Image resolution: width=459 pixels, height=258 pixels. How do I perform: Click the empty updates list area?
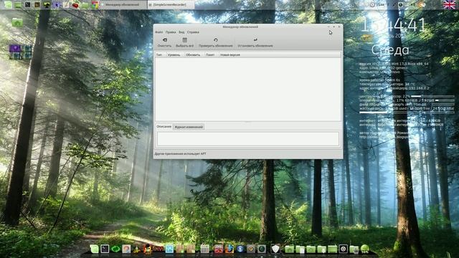click(248, 89)
